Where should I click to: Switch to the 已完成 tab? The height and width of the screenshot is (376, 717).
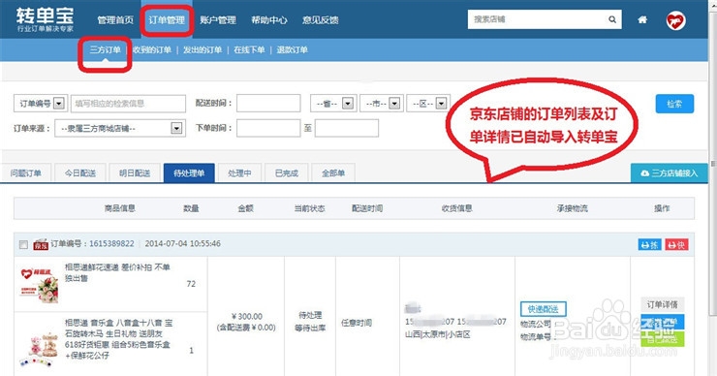(x=286, y=172)
